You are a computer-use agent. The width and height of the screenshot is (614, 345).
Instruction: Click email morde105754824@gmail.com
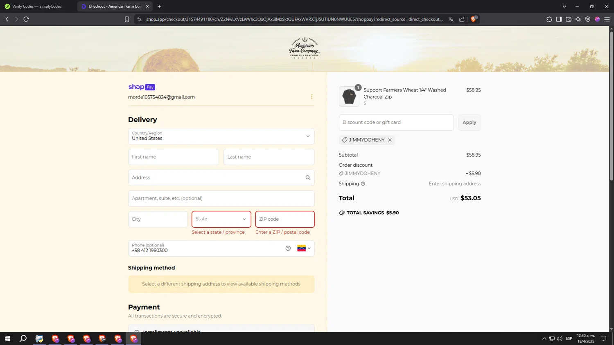click(x=161, y=97)
